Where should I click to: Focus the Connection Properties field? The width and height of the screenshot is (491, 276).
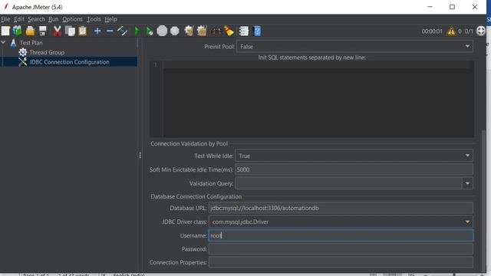[x=341, y=262]
